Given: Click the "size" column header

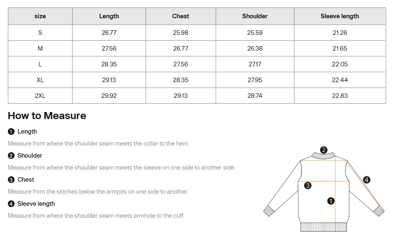Looking at the screenshot, I should coord(40,16).
